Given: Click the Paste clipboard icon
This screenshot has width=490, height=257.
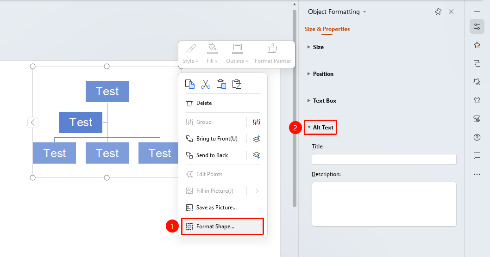Looking at the screenshot, I should click(221, 84).
